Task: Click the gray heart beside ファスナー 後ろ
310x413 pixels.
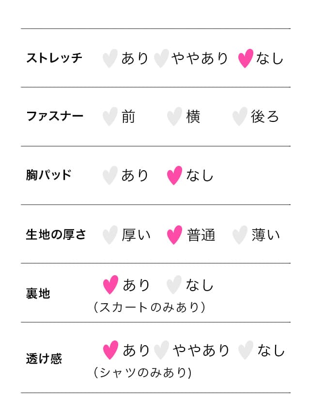Action: tap(239, 117)
